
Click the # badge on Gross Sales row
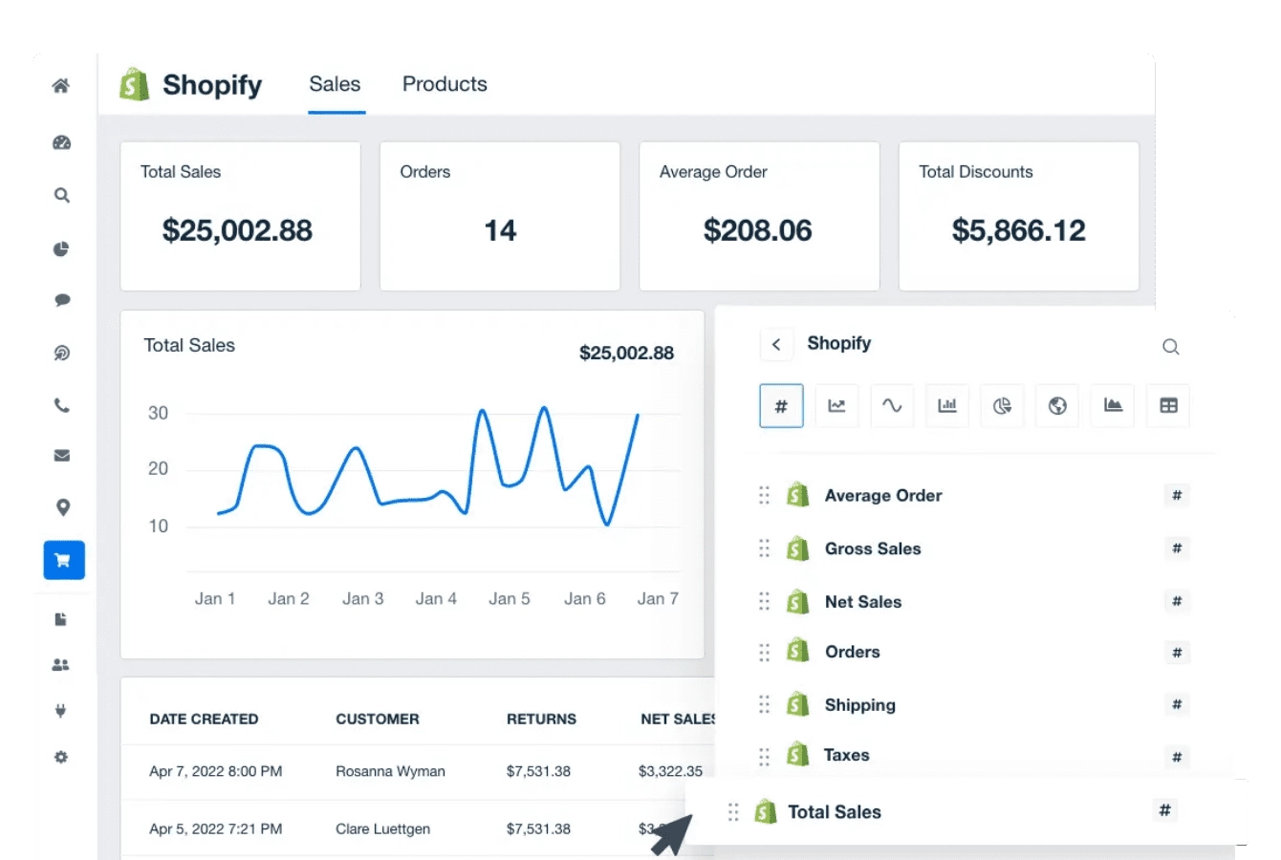tap(1177, 548)
